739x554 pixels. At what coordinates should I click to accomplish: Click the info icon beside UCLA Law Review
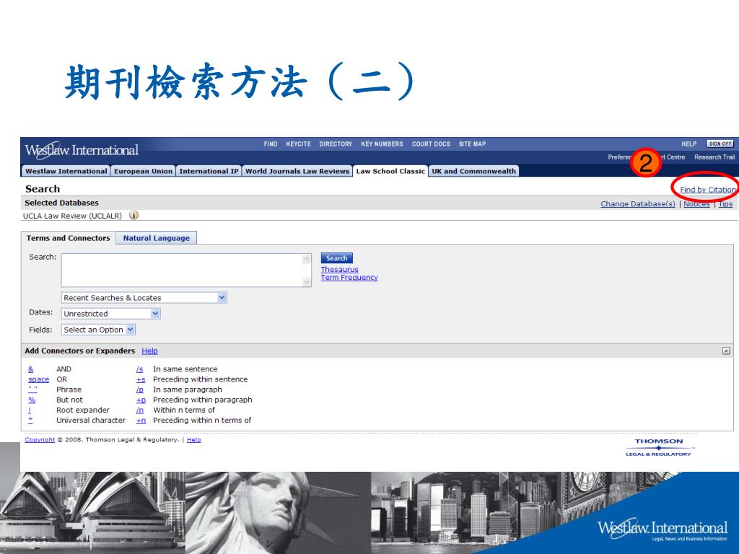point(134,215)
